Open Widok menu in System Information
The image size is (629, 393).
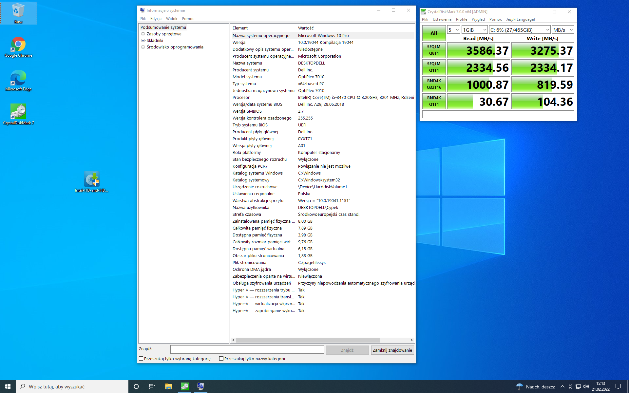172,19
